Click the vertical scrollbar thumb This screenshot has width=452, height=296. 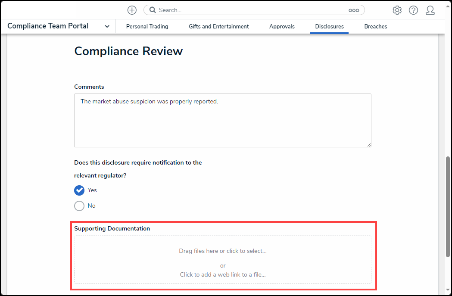[x=448, y=207]
